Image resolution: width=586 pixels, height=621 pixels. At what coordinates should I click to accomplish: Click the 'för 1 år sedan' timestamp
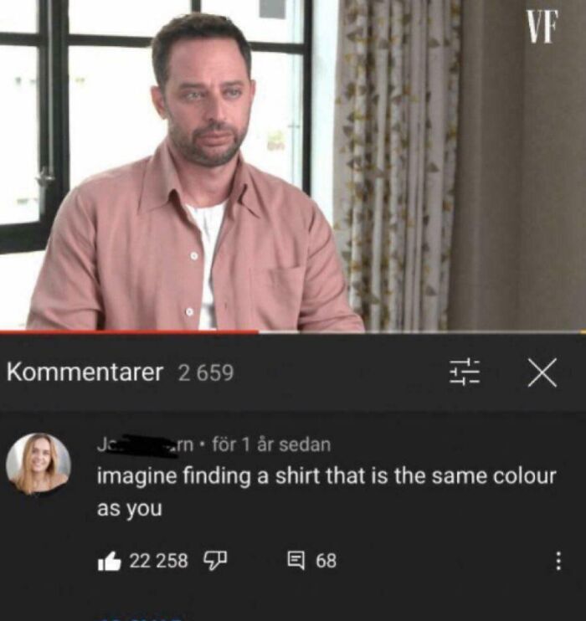[x=271, y=444]
